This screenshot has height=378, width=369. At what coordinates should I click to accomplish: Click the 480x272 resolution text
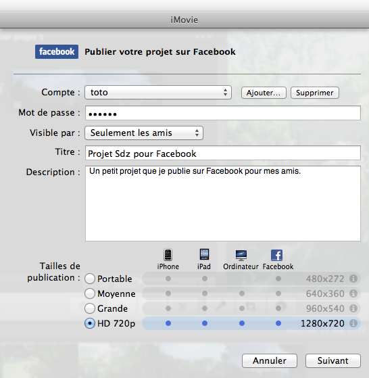click(325, 279)
